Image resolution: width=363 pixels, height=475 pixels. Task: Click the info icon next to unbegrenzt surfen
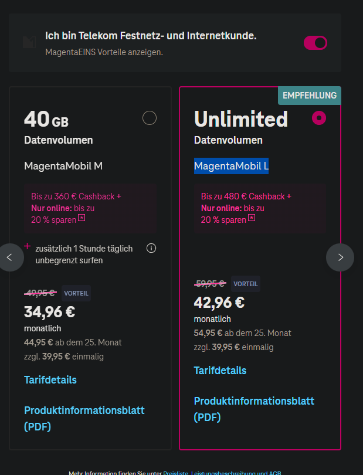(x=151, y=248)
